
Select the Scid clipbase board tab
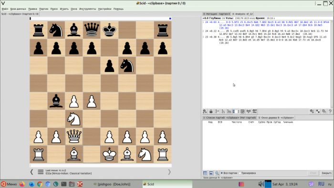coord(20,14)
